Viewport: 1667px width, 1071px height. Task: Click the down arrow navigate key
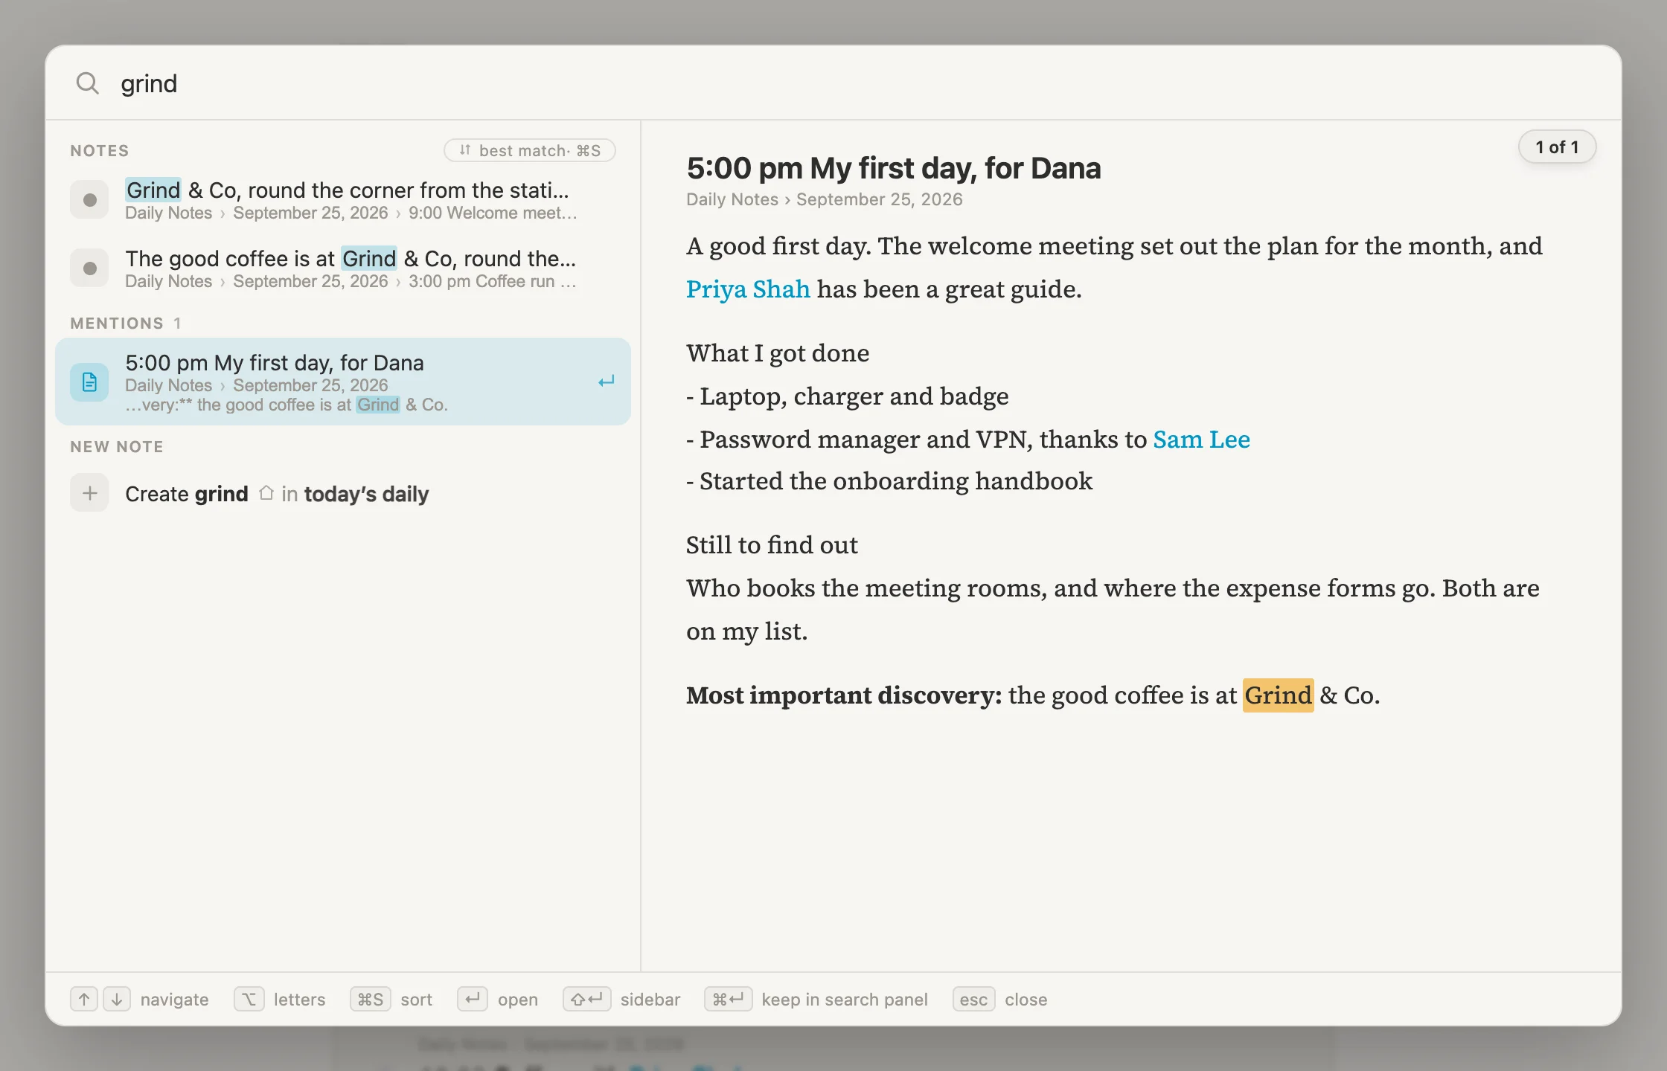click(117, 999)
